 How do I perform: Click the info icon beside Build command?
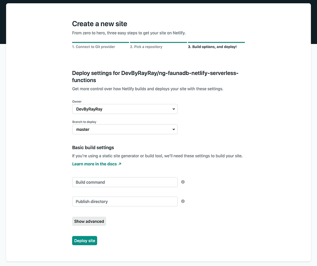[x=183, y=182]
